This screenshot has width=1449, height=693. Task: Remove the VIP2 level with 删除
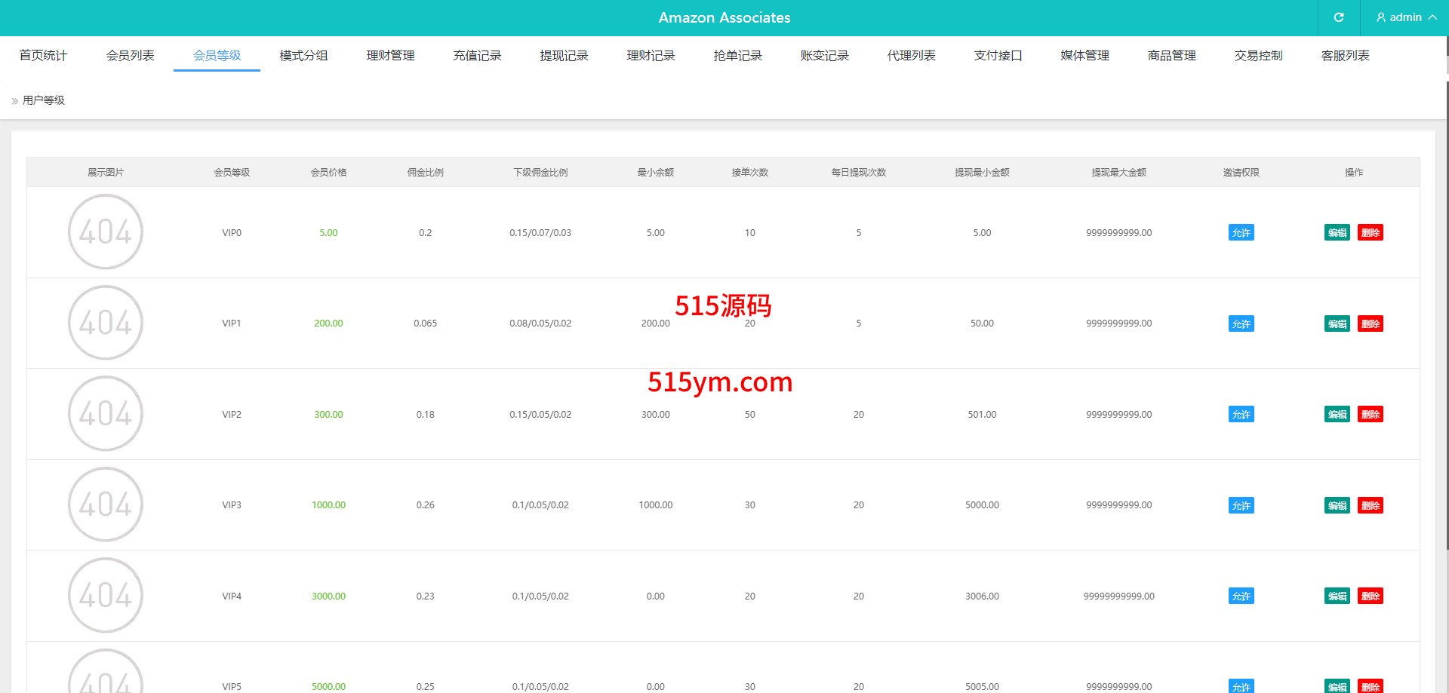coord(1370,415)
